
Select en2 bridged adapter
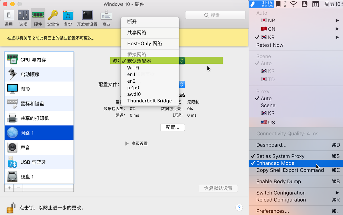click(150, 81)
